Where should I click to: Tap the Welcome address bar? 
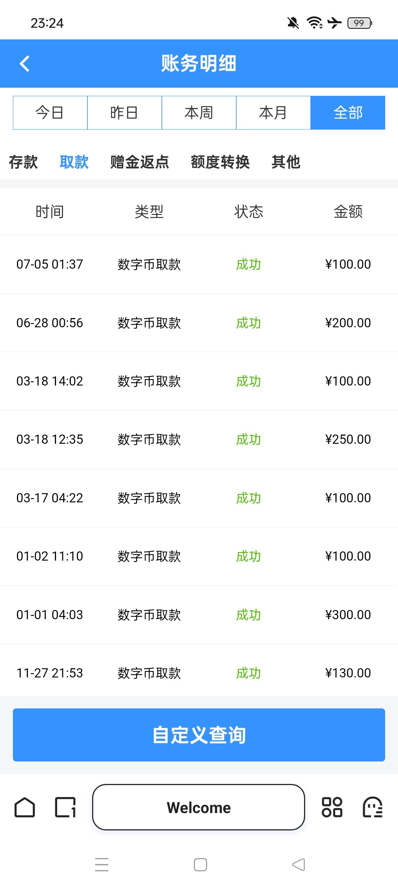coord(199,807)
